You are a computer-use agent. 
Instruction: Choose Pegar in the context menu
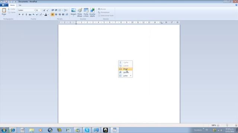point(125,69)
